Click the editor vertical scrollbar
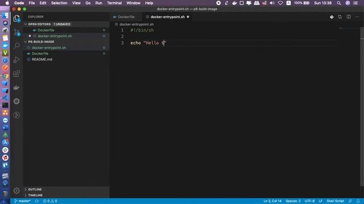The image size is (364, 204). point(362,107)
